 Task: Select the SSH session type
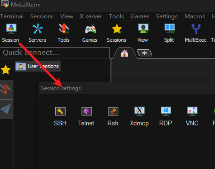click(x=60, y=116)
